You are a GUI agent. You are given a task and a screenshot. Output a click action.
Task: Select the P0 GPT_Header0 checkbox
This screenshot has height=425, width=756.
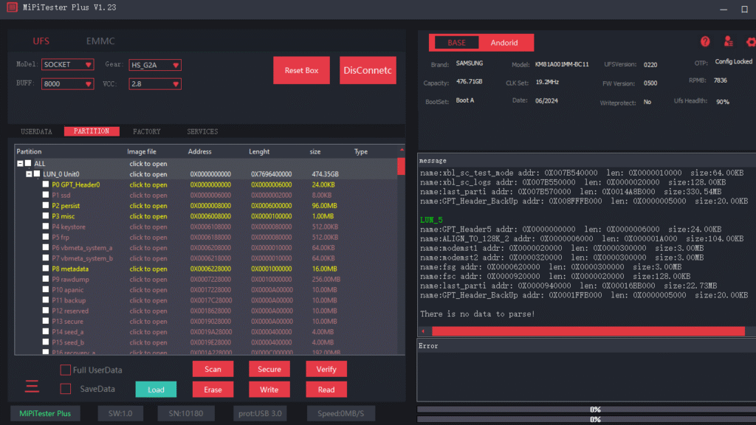[46, 184]
